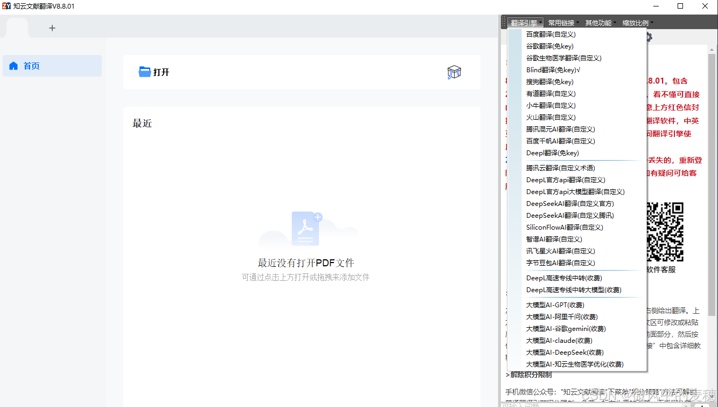
Task: Go to 首页 in the sidebar
Action: tap(52, 66)
